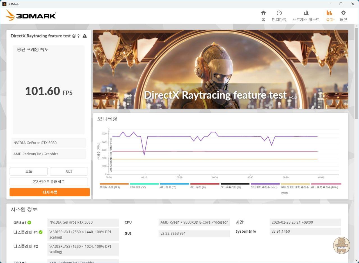Toggle the GPU 부하 (%) legend series

point(198,187)
